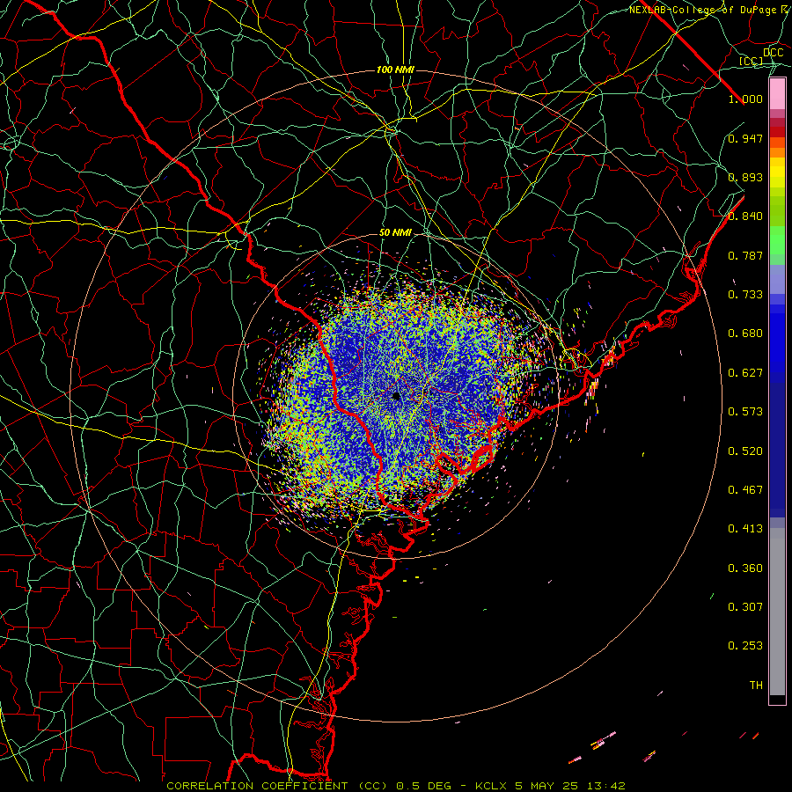Viewport: 792px width, 792px height.
Task: Click the 0.627 legend value
Action: point(745,373)
